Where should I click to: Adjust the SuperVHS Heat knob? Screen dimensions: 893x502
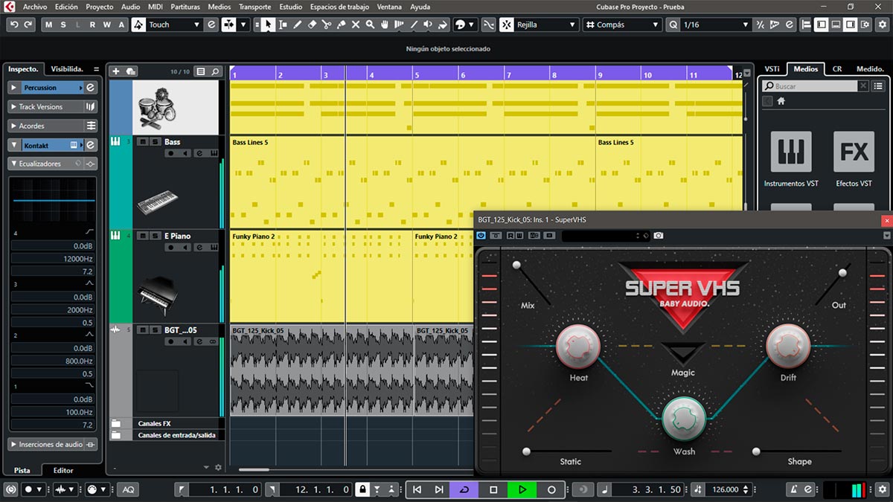578,347
